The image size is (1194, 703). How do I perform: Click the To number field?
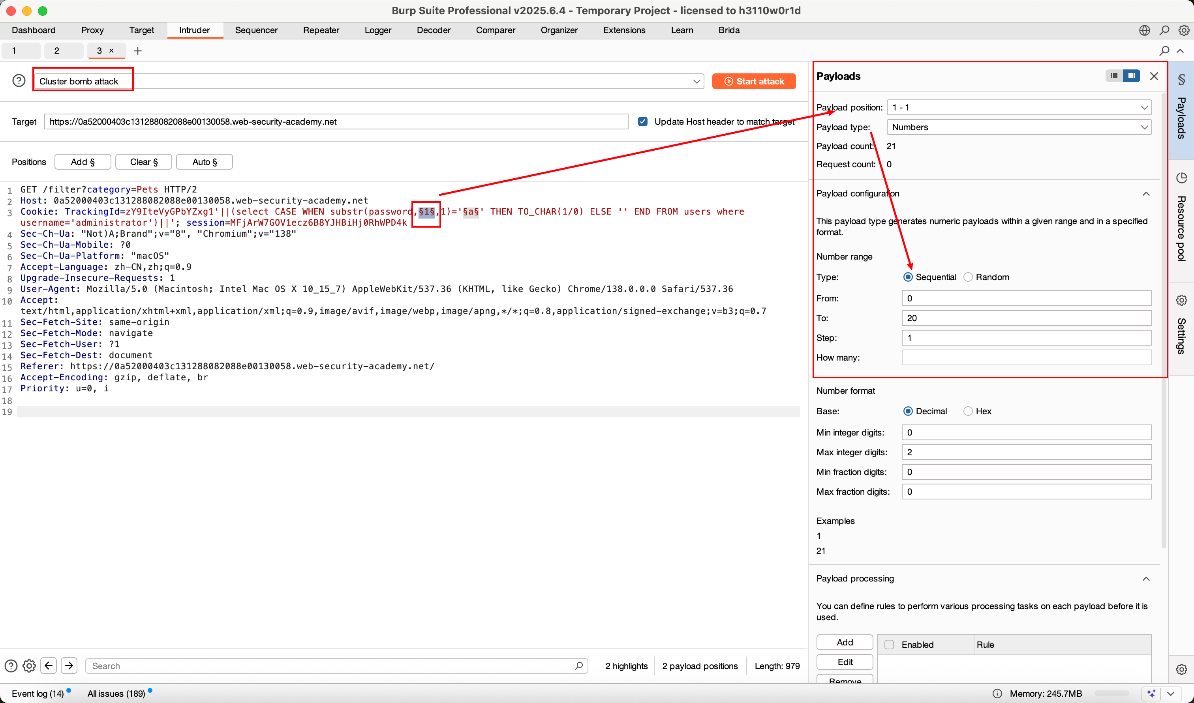point(1026,318)
